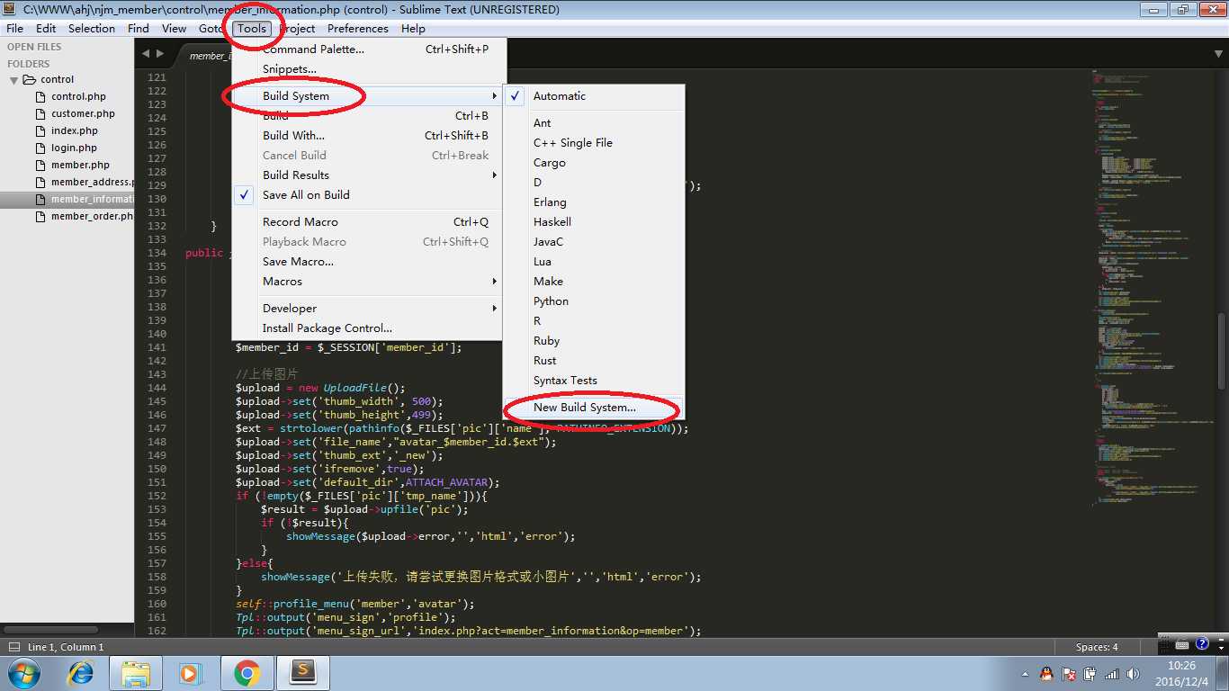
Task: Open the tab list dropdown arrow
Action: [1219, 54]
